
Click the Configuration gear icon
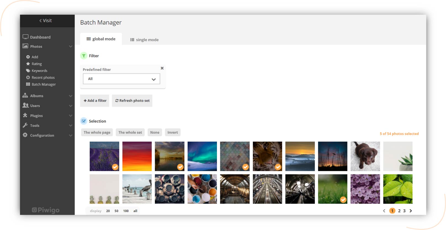click(25, 135)
